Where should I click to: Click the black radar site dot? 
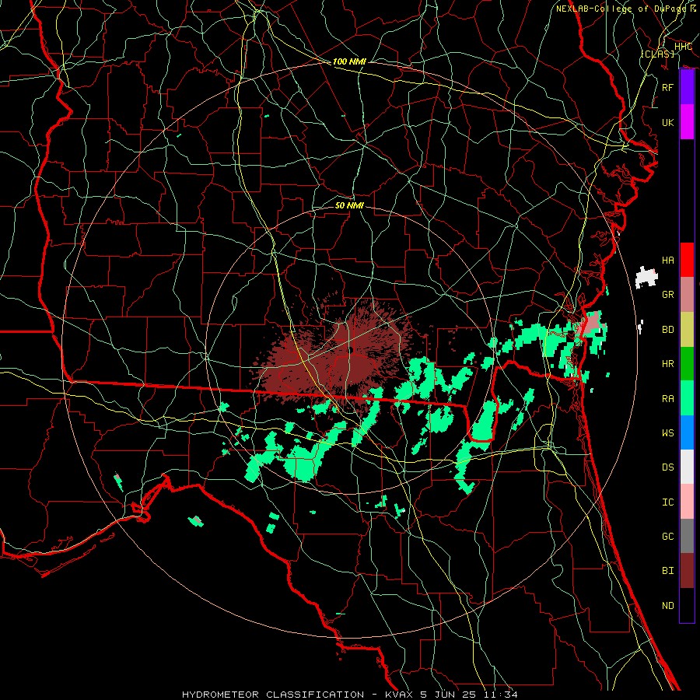click(x=351, y=349)
